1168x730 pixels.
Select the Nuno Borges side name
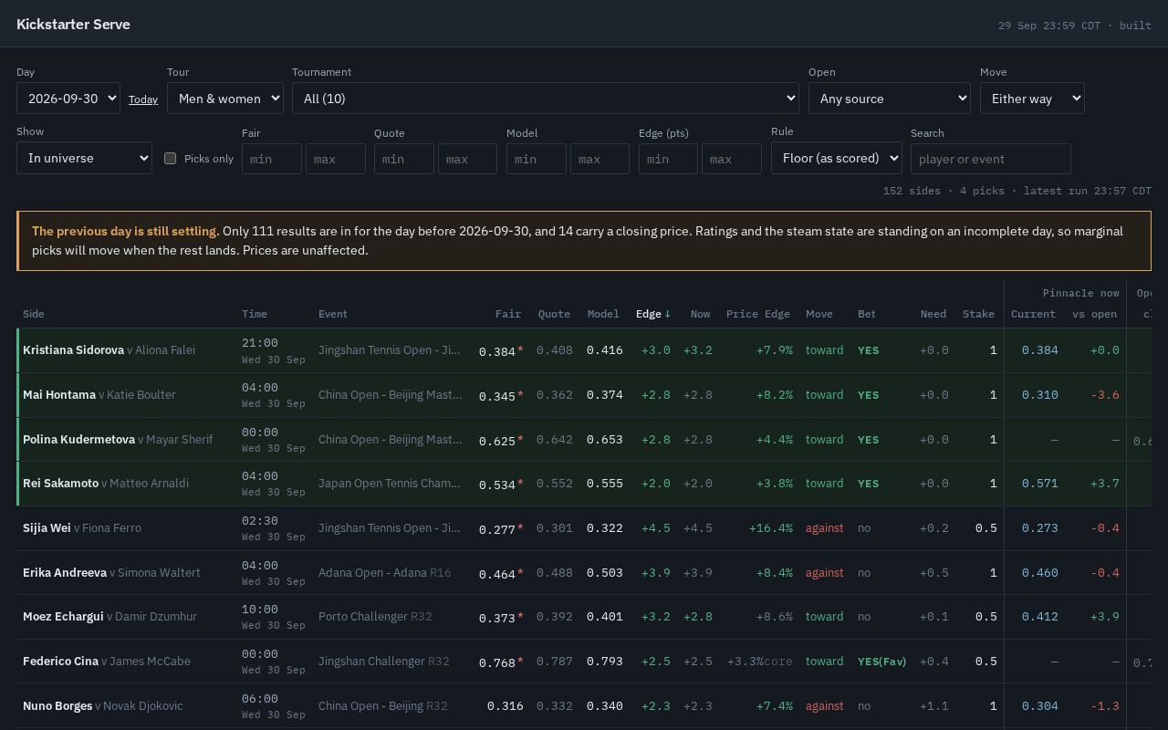tap(57, 706)
